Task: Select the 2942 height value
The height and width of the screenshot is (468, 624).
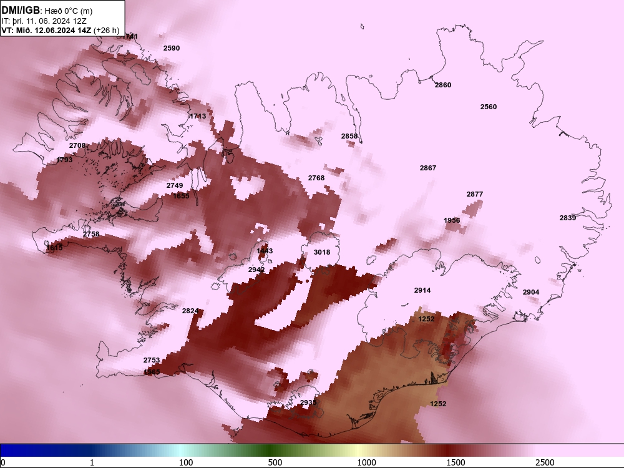Action: click(x=256, y=270)
